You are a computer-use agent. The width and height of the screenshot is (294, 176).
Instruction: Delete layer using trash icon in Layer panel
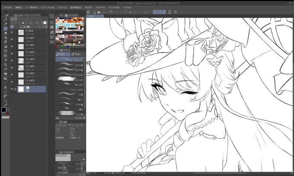coord(46,27)
